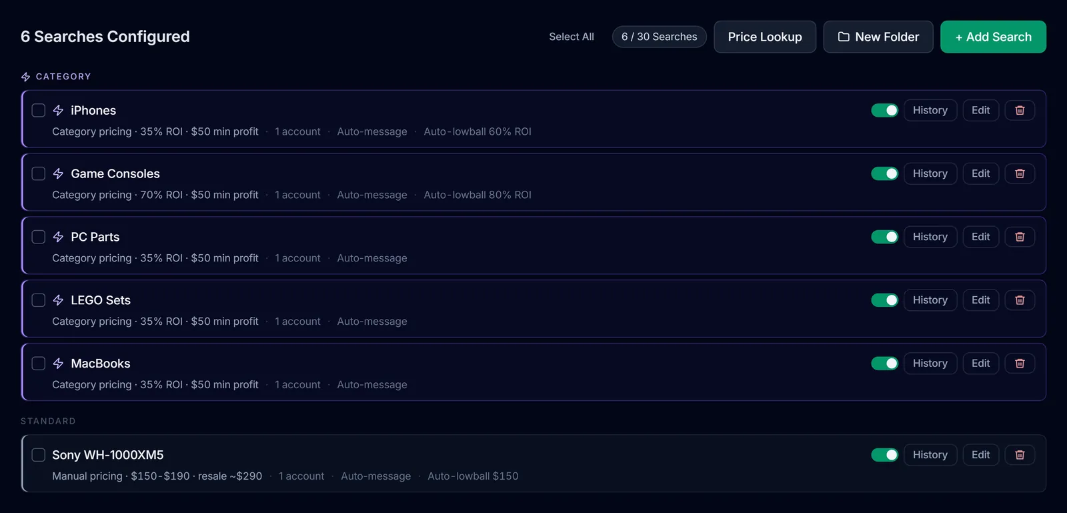The image size is (1067, 513).
Task: Click the STANDARD section label
Action: pyautogui.click(x=48, y=422)
